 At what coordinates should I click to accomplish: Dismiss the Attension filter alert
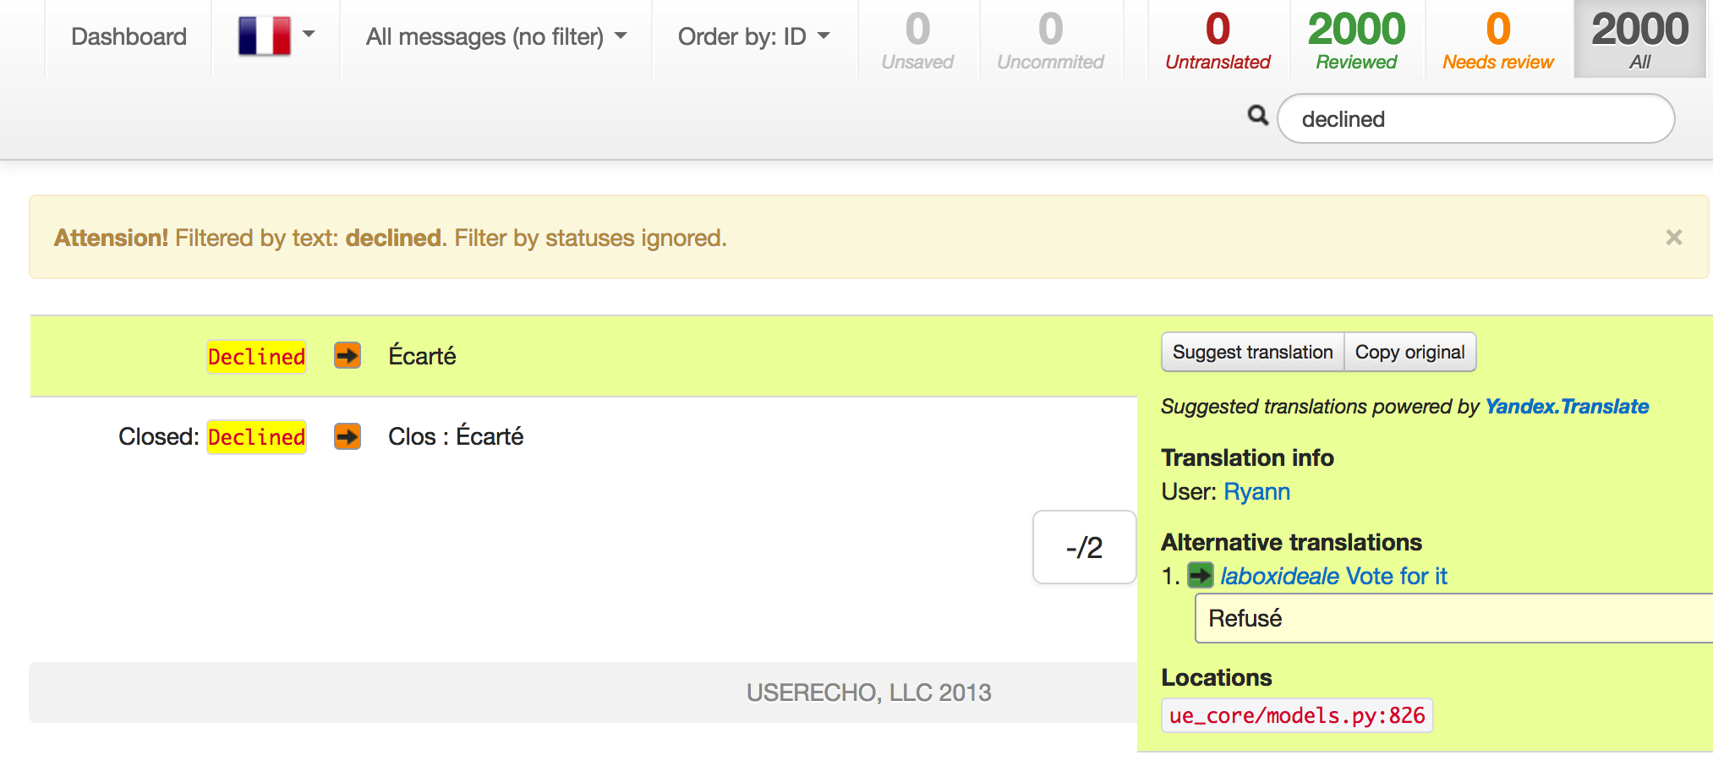coord(1673,238)
